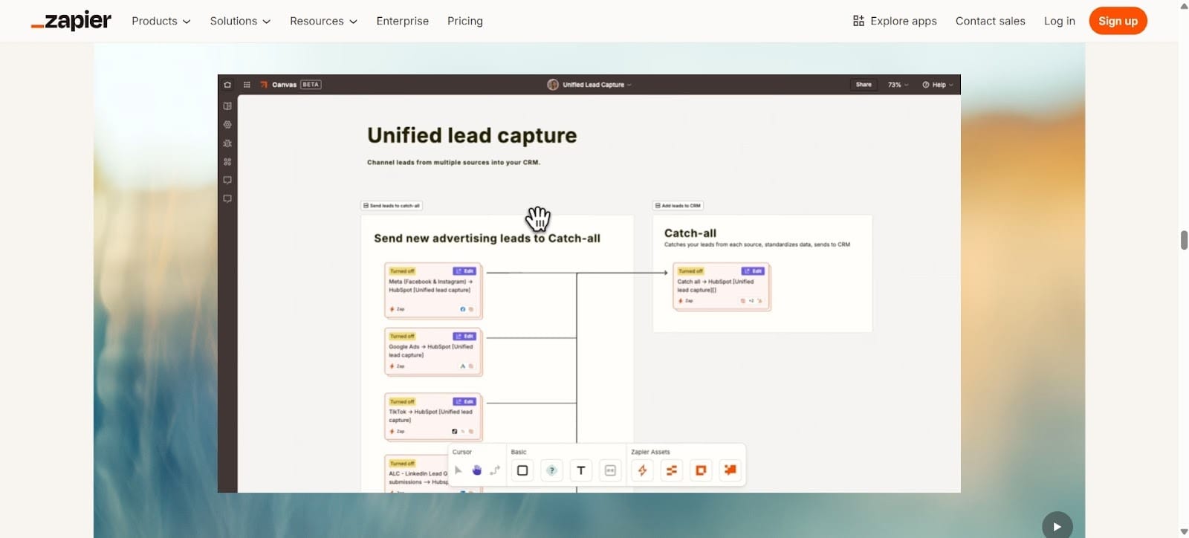Click the Canvas home icon
Viewport: 1189px width, 538px height.
(x=227, y=85)
